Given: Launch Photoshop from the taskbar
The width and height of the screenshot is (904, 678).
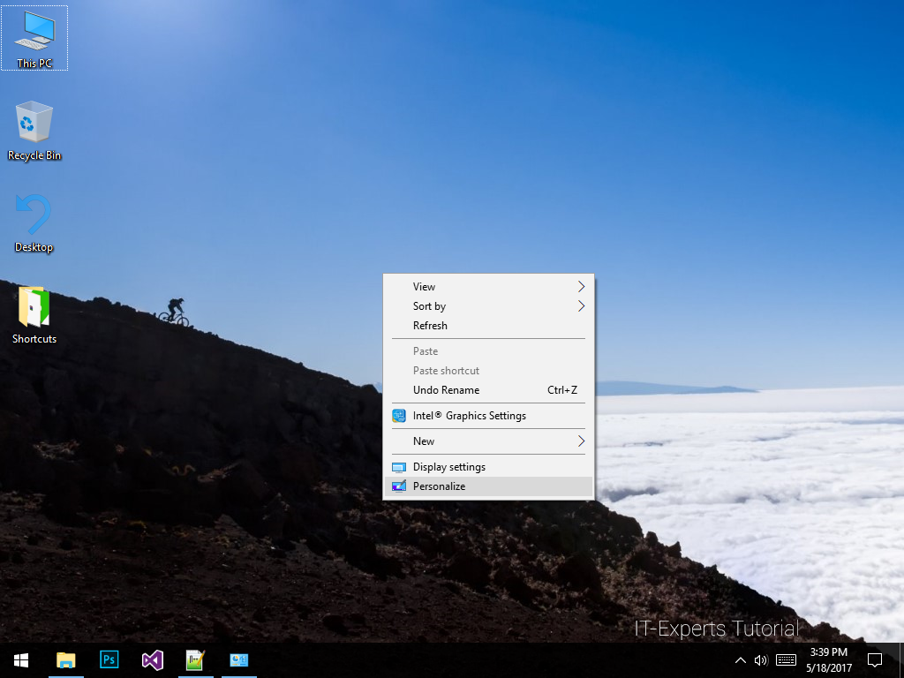Looking at the screenshot, I should click(109, 659).
